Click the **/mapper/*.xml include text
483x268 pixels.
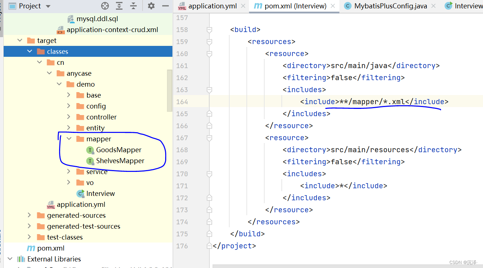[x=372, y=102]
